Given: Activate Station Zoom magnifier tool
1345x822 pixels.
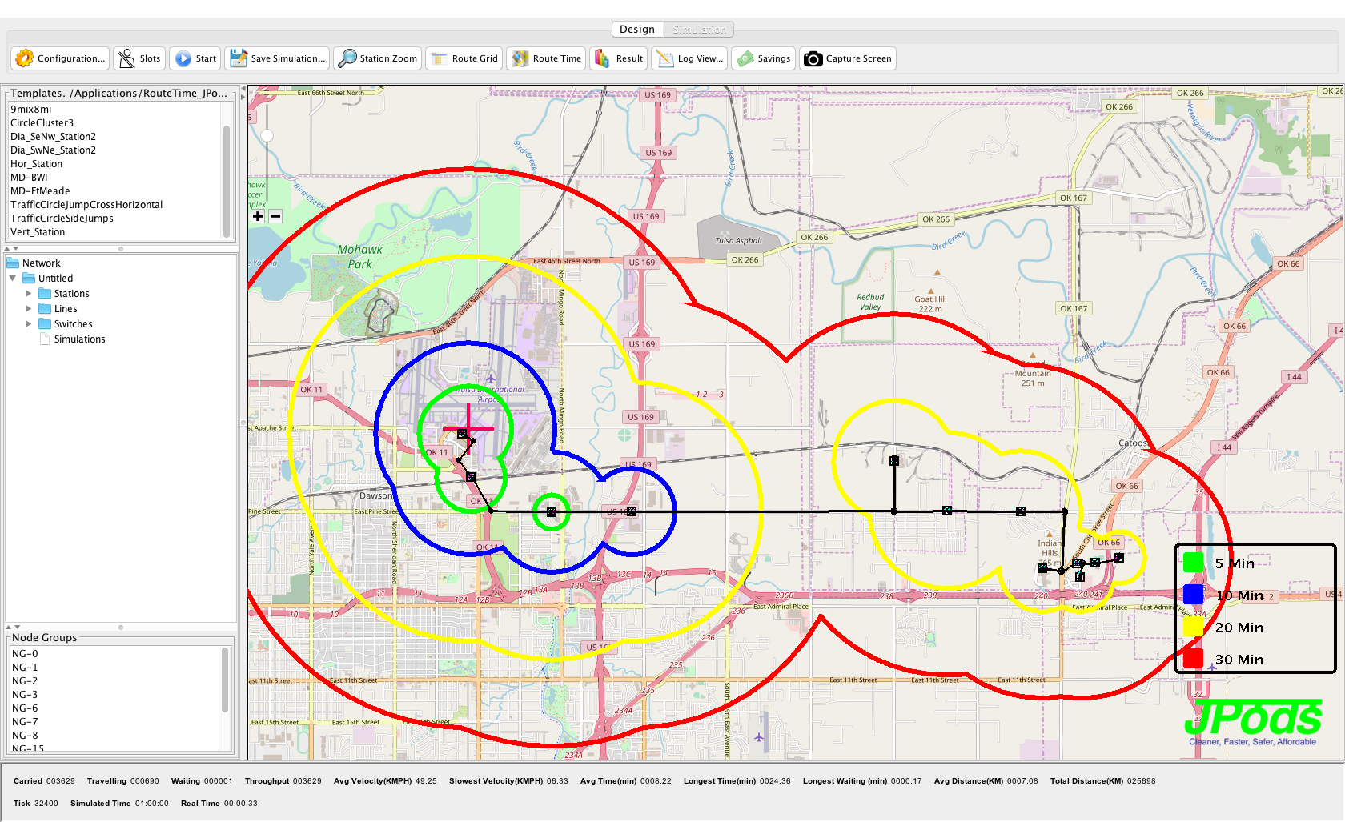Looking at the screenshot, I should (347, 58).
